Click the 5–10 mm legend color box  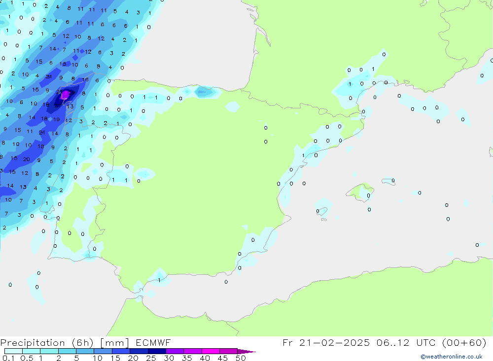click(x=85, y=351)
